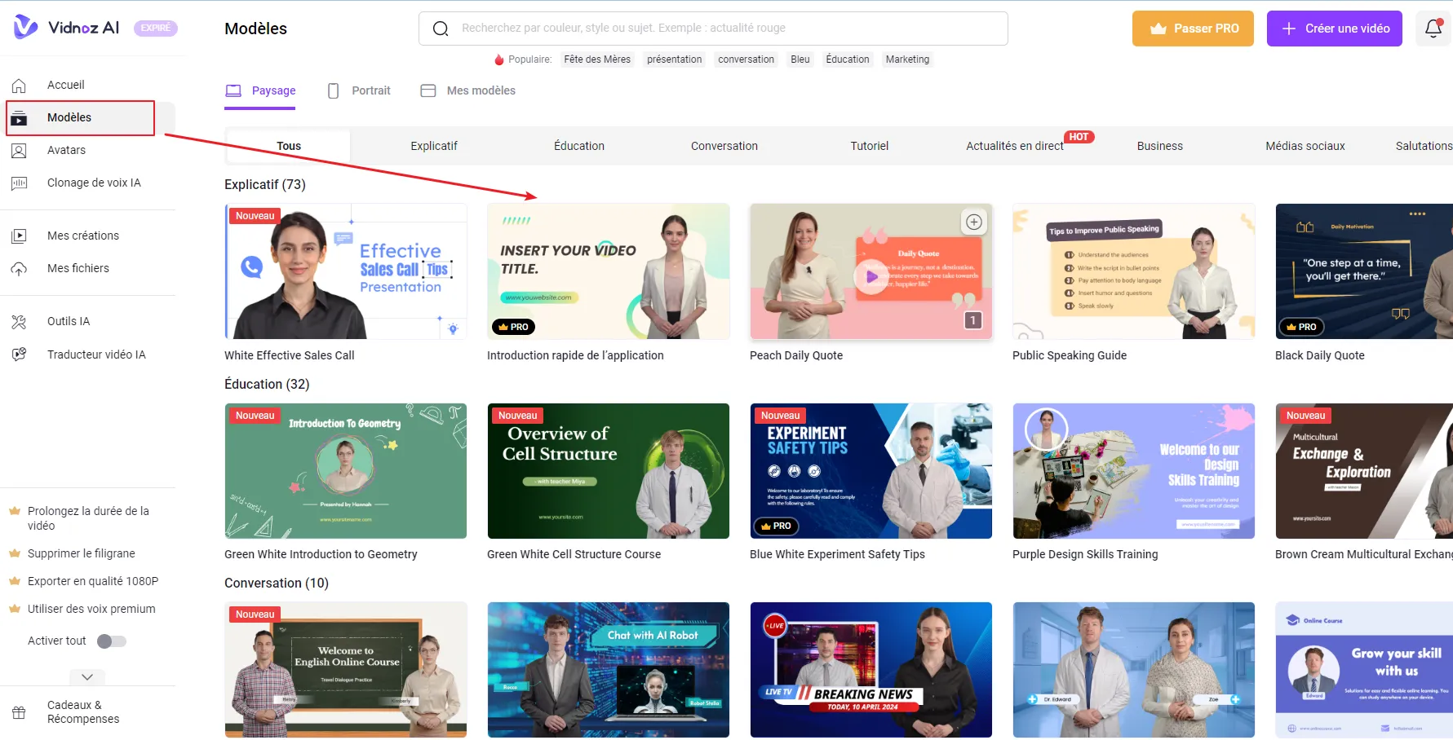Toggle the Activer tout switch
This screenshot has width=1453, height=740.
coord(112,641)
